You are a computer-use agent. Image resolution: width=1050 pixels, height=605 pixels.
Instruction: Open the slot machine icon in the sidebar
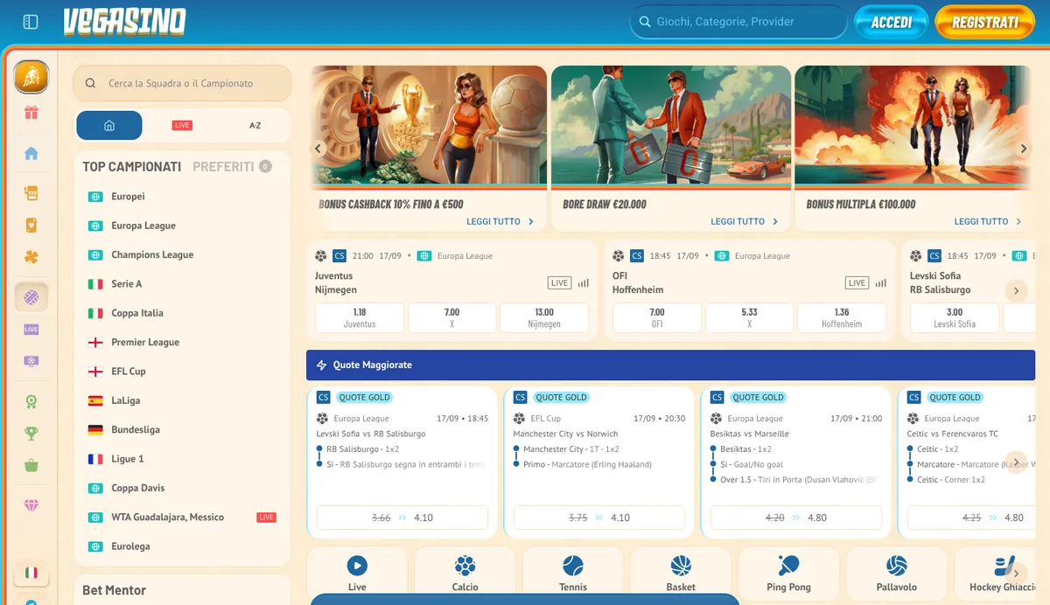point(31,193)
